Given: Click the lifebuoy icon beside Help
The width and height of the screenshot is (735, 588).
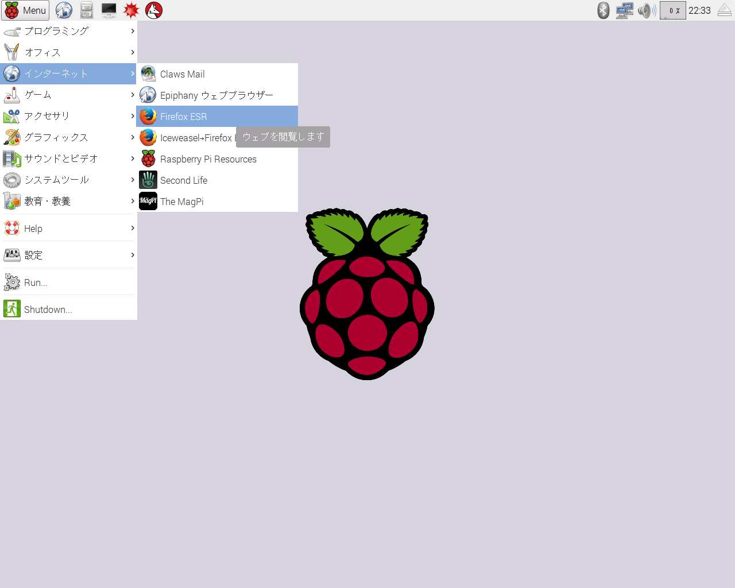Looking at the screenshot, I should pos(12,228).
